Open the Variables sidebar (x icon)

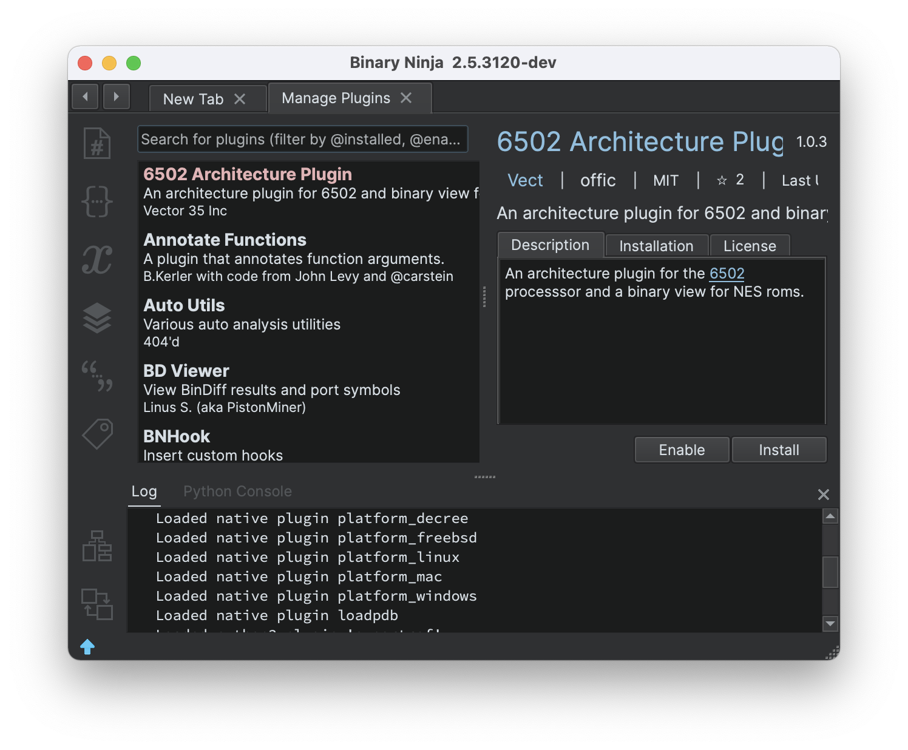(97, 260)
